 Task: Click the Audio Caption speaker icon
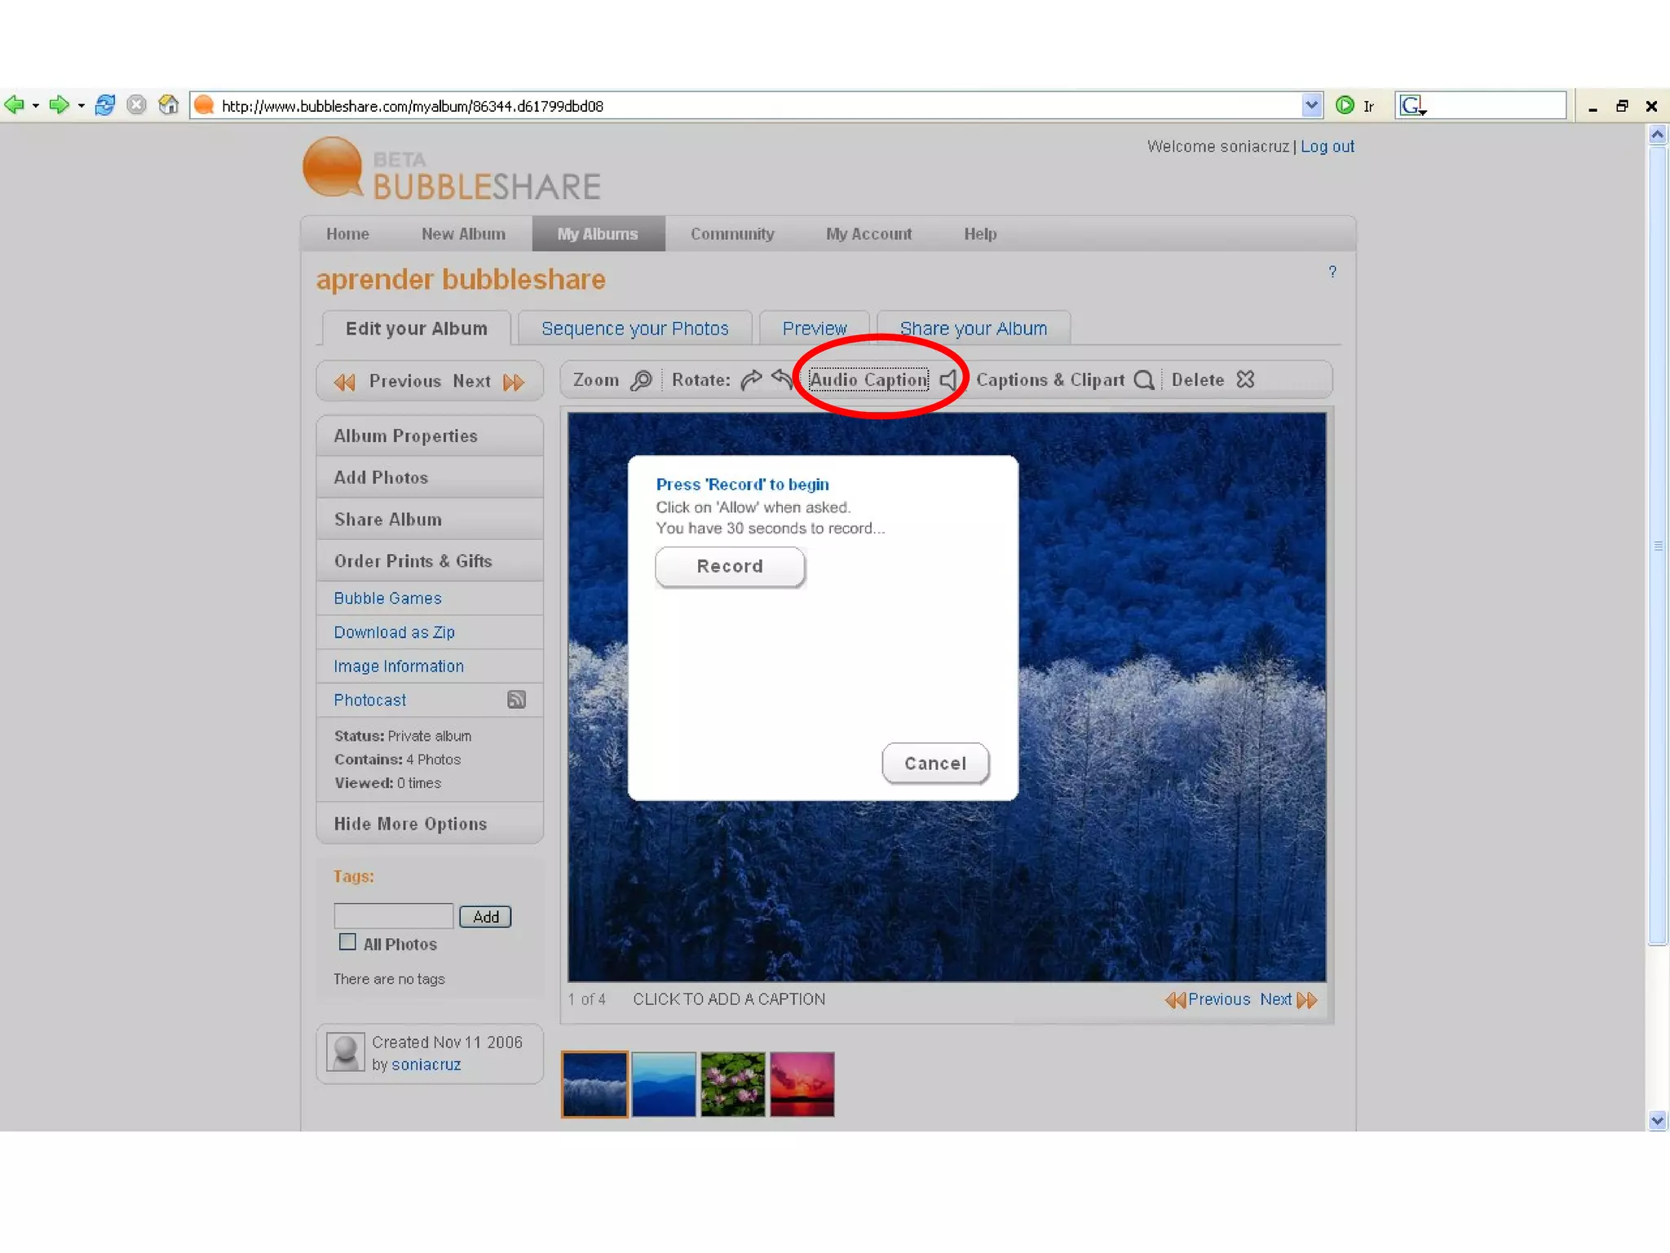tap(948, 380)
